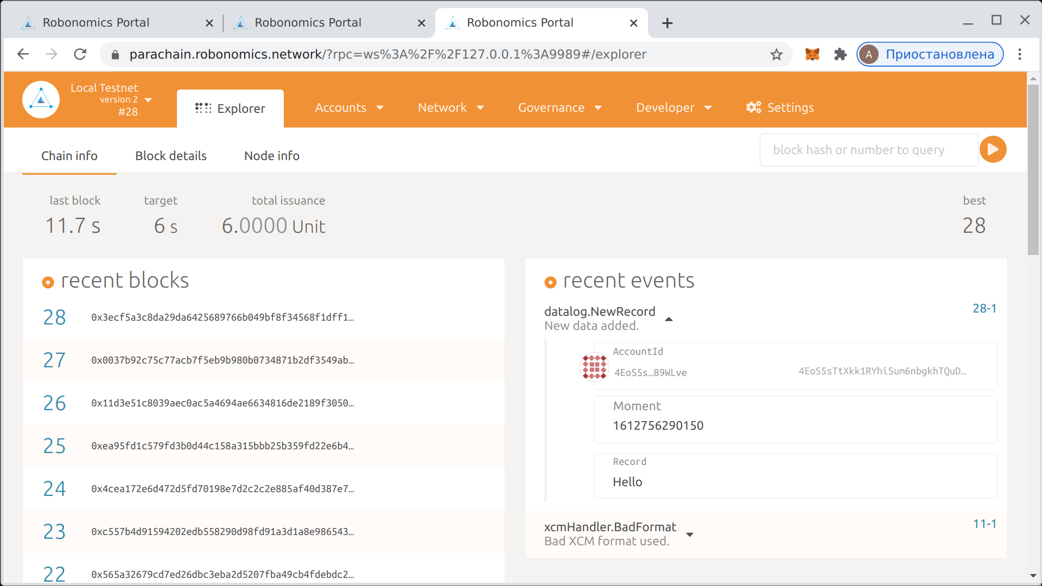Expand the xcmHandler.BadFormat event
The height and width of the screenshot is (586, 1042).
[x=689, y=534]
